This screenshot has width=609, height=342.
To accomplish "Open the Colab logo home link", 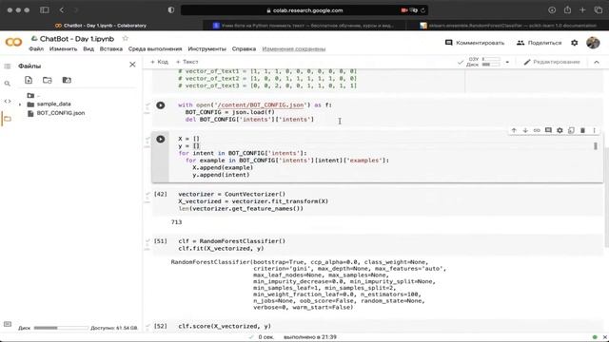I will coord(13,42).
